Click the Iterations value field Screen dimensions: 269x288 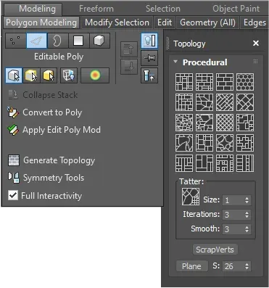(x=233, y=215)
